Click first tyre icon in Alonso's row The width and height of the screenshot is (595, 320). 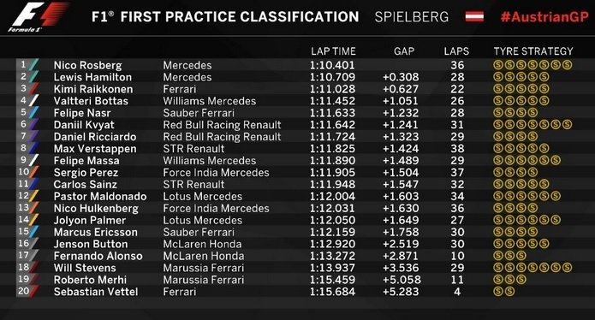tap(498, 256)
